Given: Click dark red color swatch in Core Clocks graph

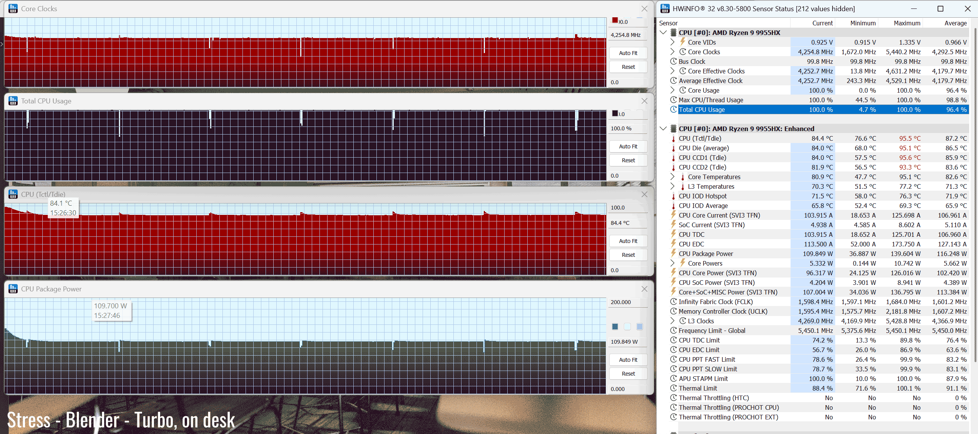Looking at the screenshot, I should [x=615, y=20].
